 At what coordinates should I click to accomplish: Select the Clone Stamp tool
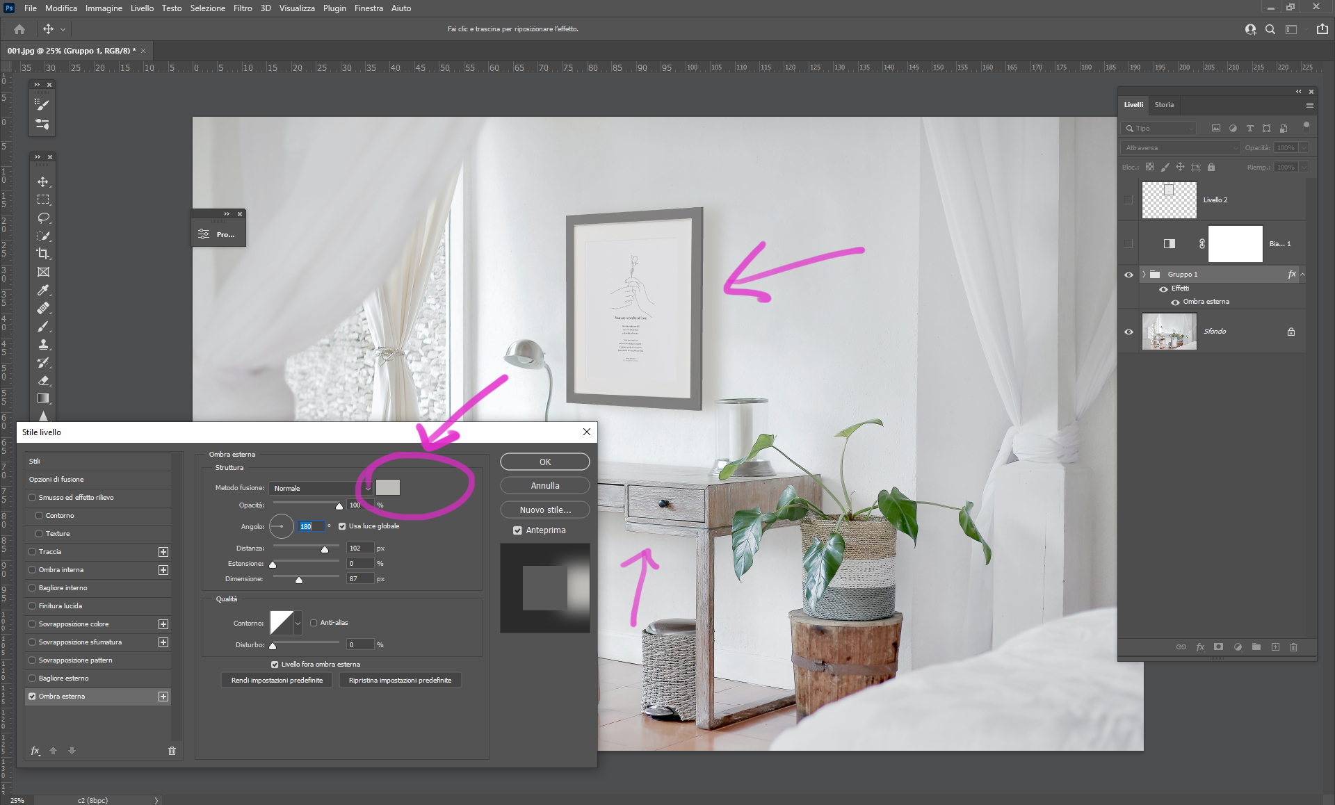pos(43,344)
